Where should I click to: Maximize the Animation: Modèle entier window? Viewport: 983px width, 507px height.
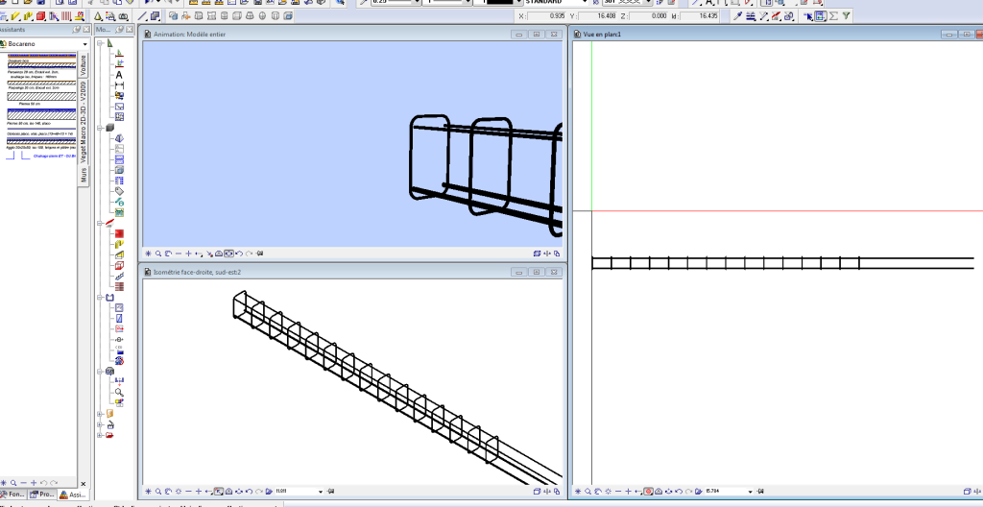pos(537,35)
